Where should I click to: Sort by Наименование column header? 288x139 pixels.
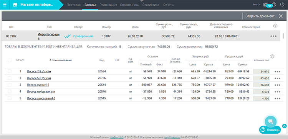[60, 60]
